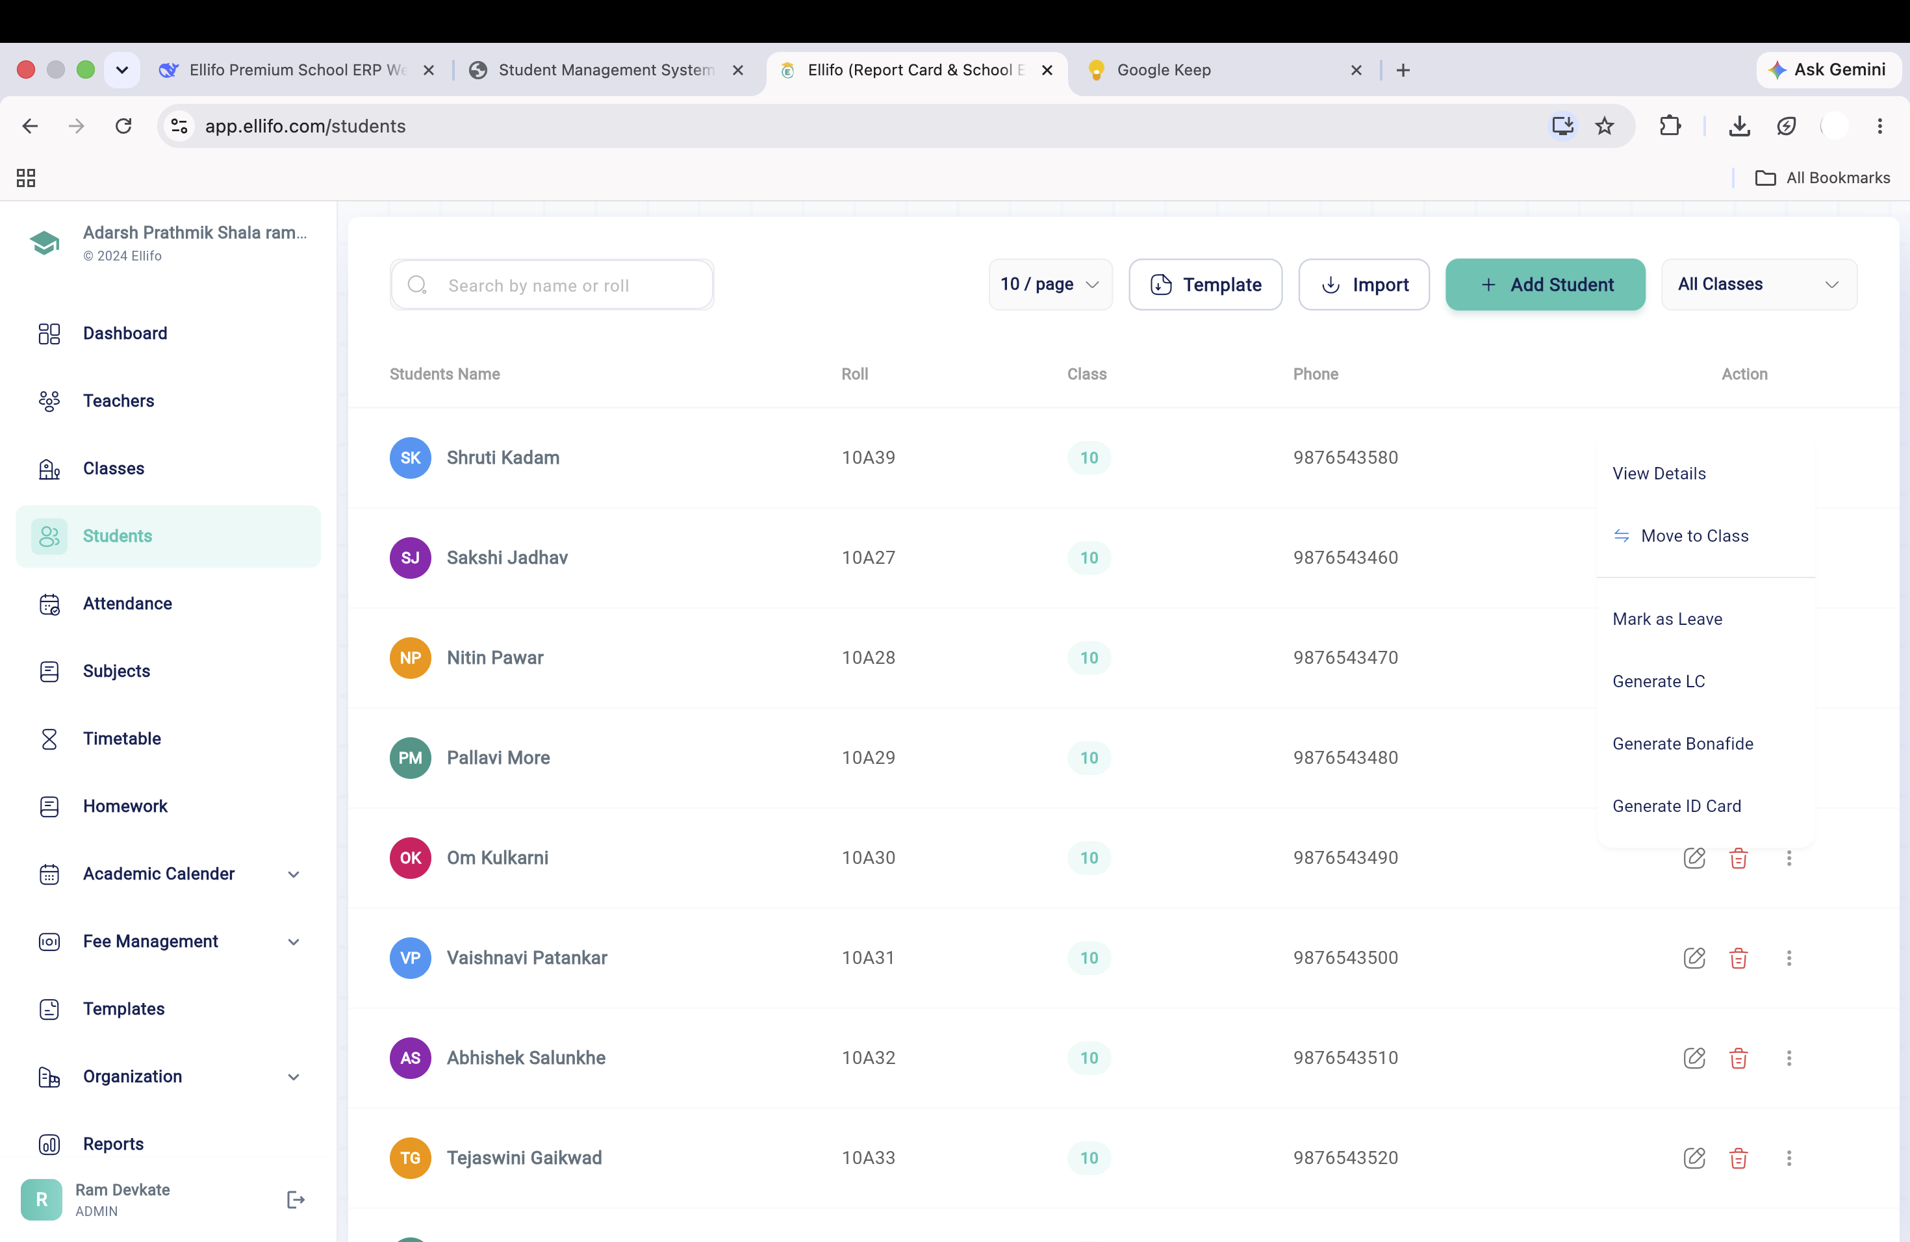The image size is (1910, 1242).
Task: Click the search by name or roll field
Action: tap(552, 284)
